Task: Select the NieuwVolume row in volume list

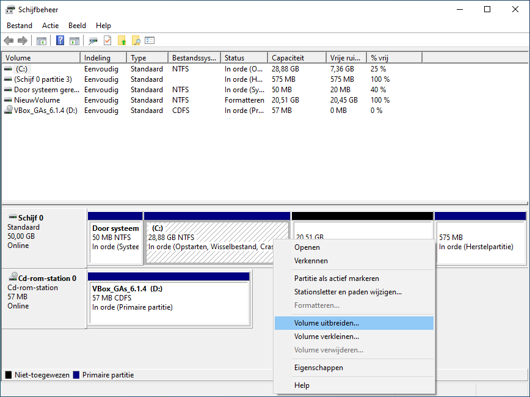Action: click(x=38, y=100)
